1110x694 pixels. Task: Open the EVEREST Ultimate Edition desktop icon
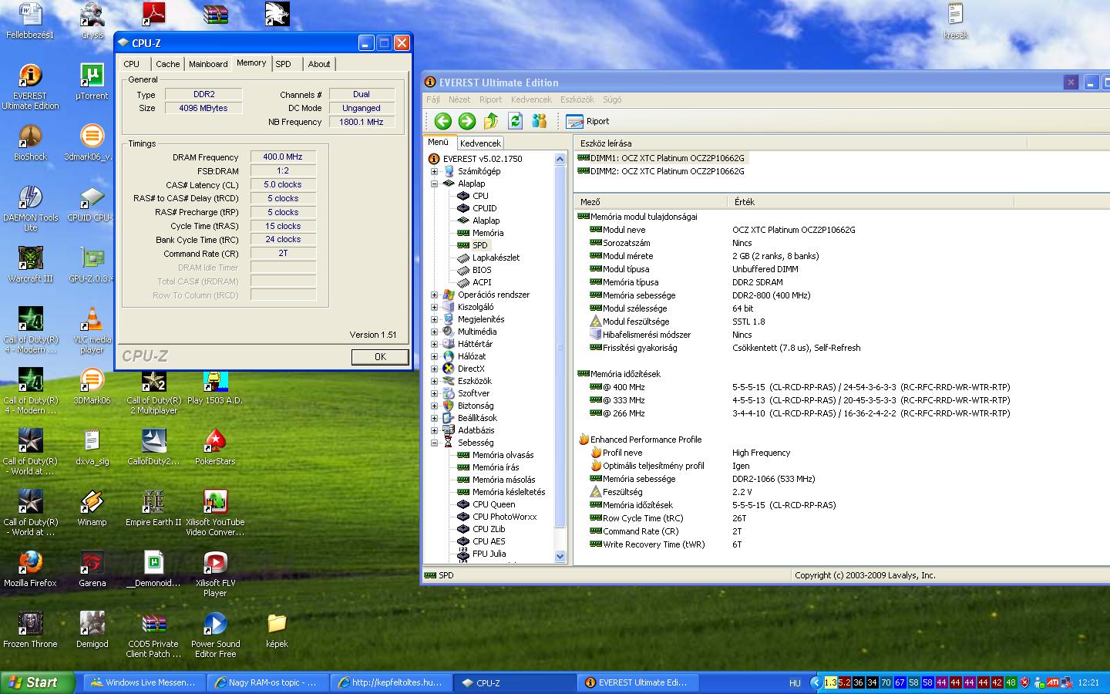[x=30, y=86]
